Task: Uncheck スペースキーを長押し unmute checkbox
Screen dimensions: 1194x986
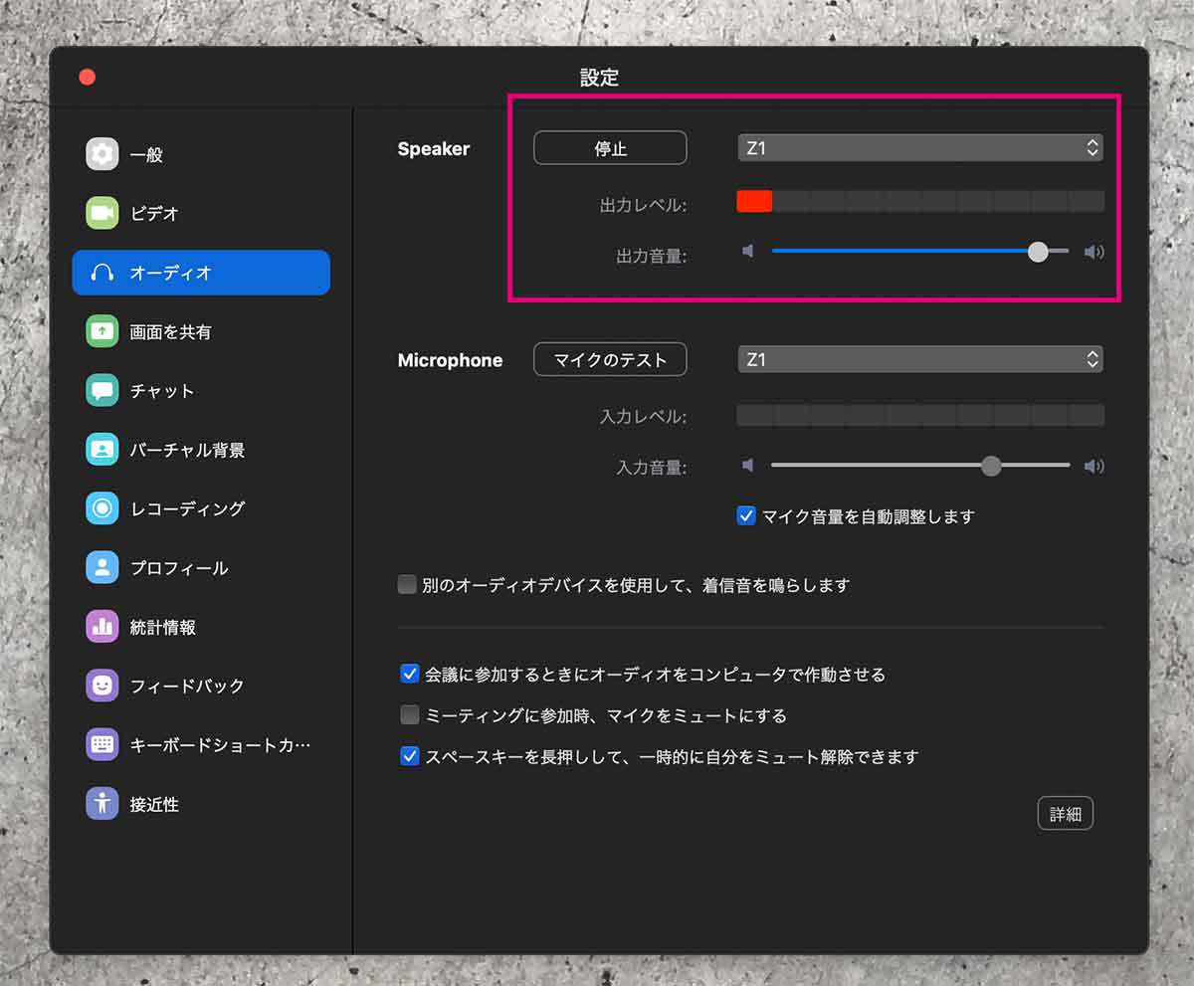Action: point(409,756)
